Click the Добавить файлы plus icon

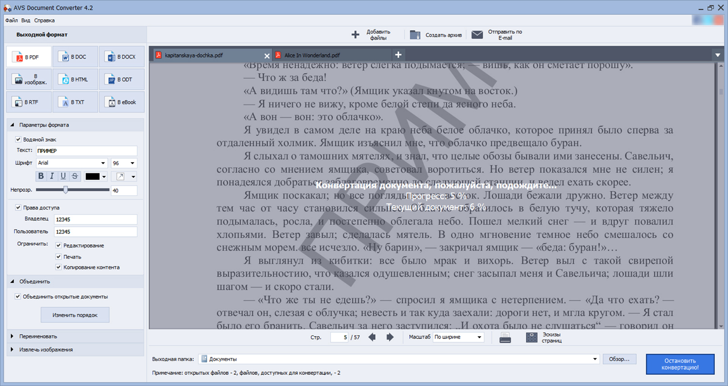(355, 34)
